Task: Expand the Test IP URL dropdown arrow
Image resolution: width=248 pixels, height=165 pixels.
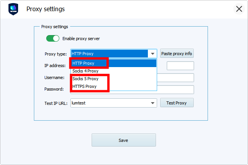Action: tap(152, 103)
